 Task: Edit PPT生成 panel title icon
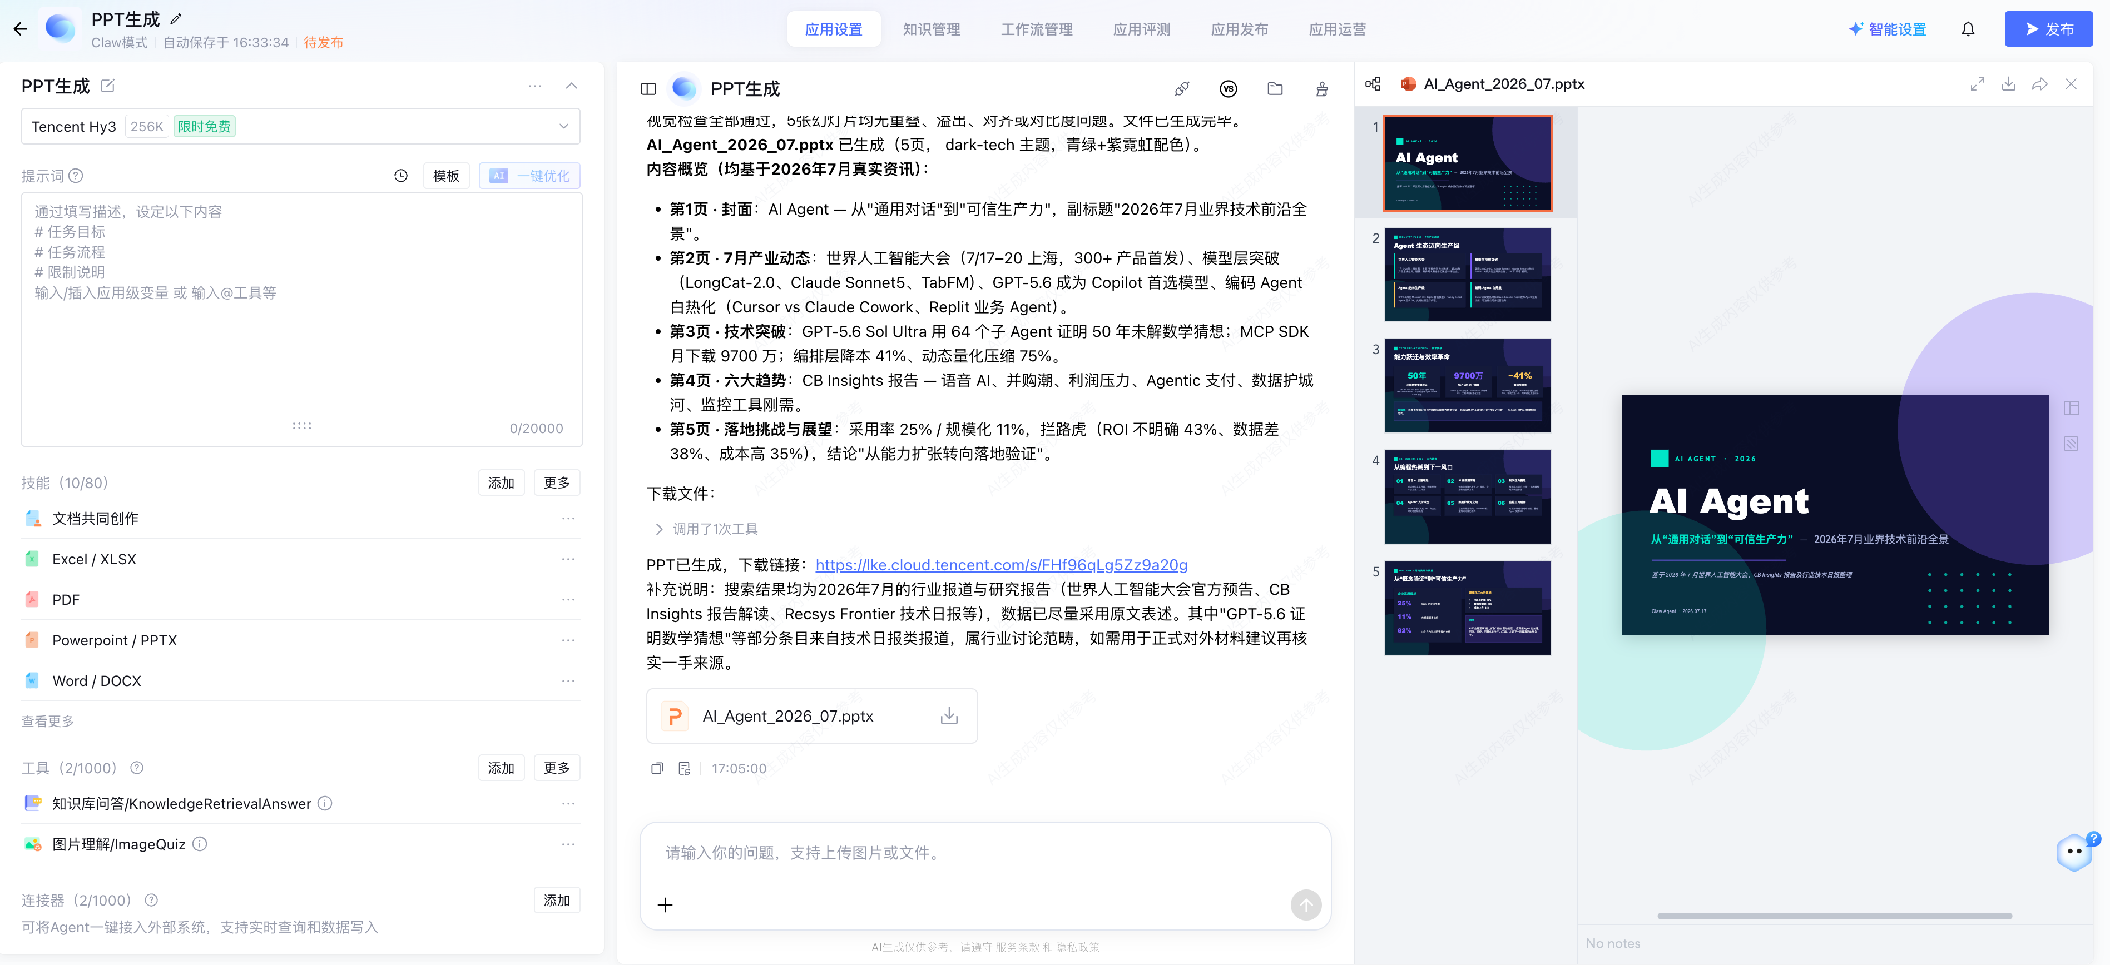(107, 86)
